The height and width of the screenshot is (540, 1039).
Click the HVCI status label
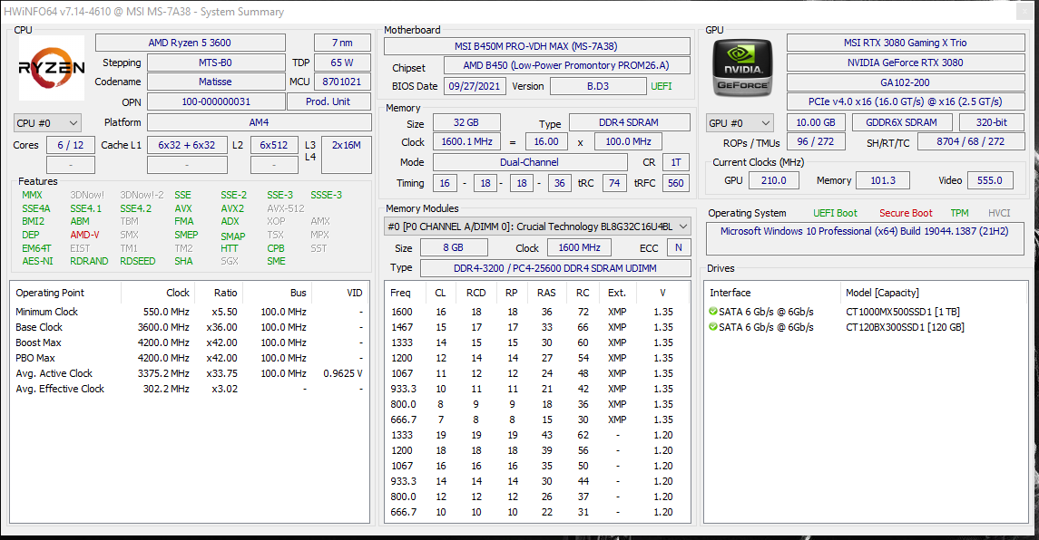pos(999,213)
